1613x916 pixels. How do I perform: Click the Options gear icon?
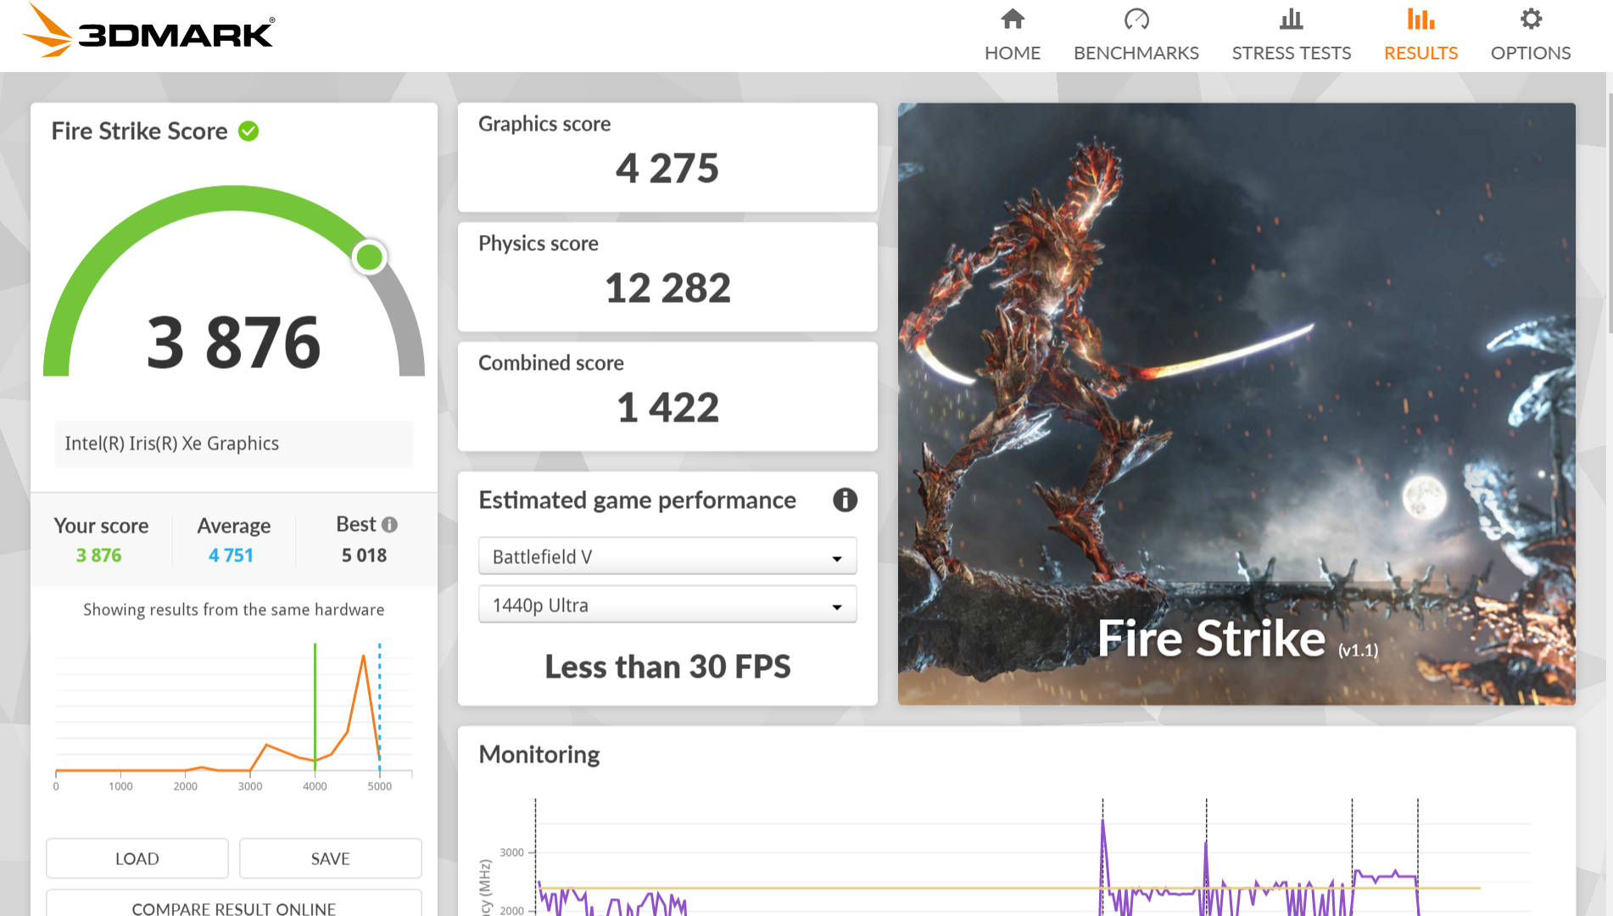click(1531, 19)
